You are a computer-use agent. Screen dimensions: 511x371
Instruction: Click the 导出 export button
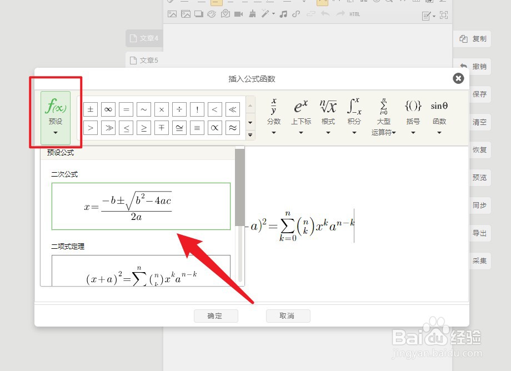[480, 233]
